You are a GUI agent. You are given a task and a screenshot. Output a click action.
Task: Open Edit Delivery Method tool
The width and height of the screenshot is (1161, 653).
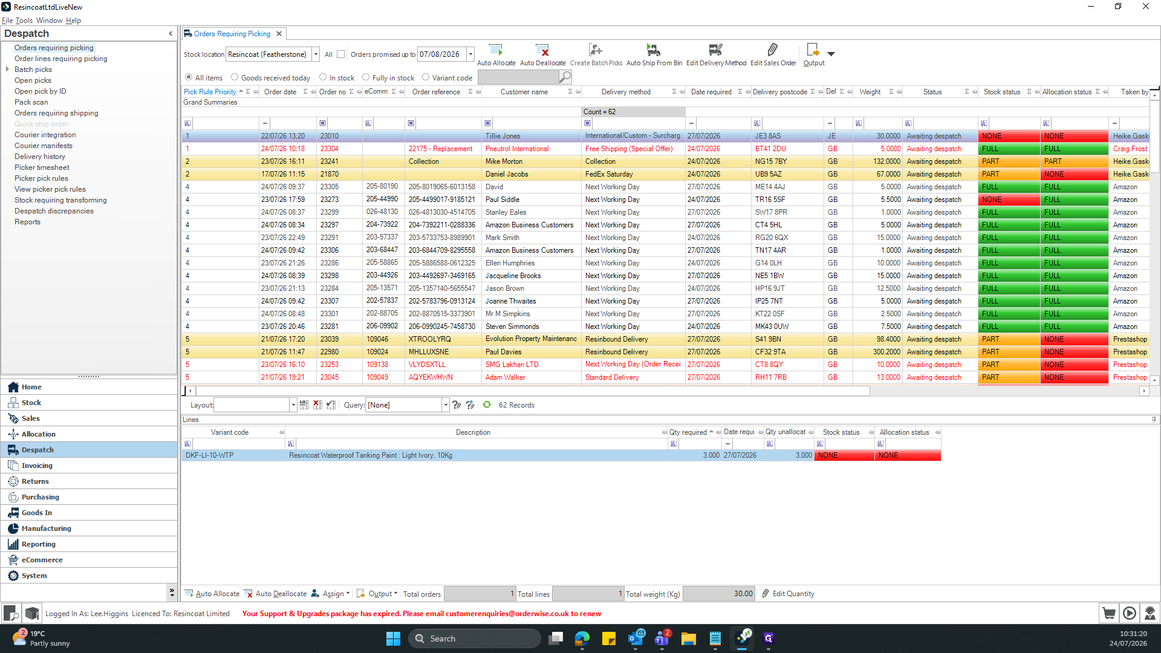pos(716,50)
